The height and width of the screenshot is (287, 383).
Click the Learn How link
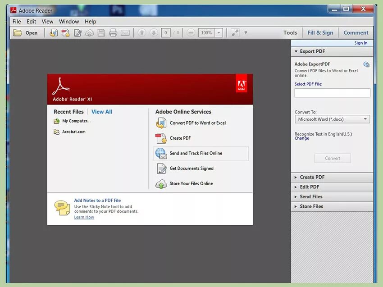(84, 217)
